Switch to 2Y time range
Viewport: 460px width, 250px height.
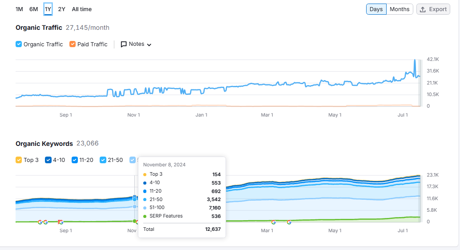[61, 9]
